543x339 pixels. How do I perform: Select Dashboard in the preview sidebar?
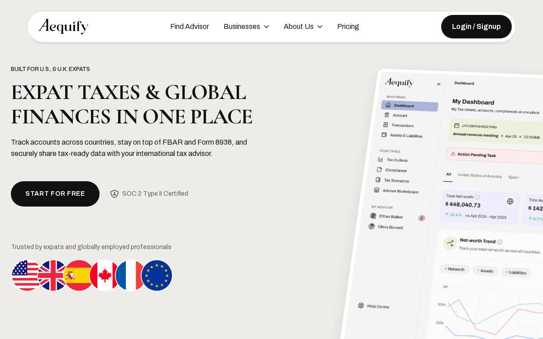pyautogui.click(x=410, y=106)
